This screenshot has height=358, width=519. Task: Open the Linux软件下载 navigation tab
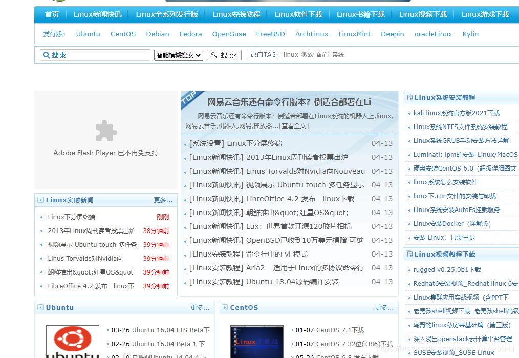pos(298,14)
